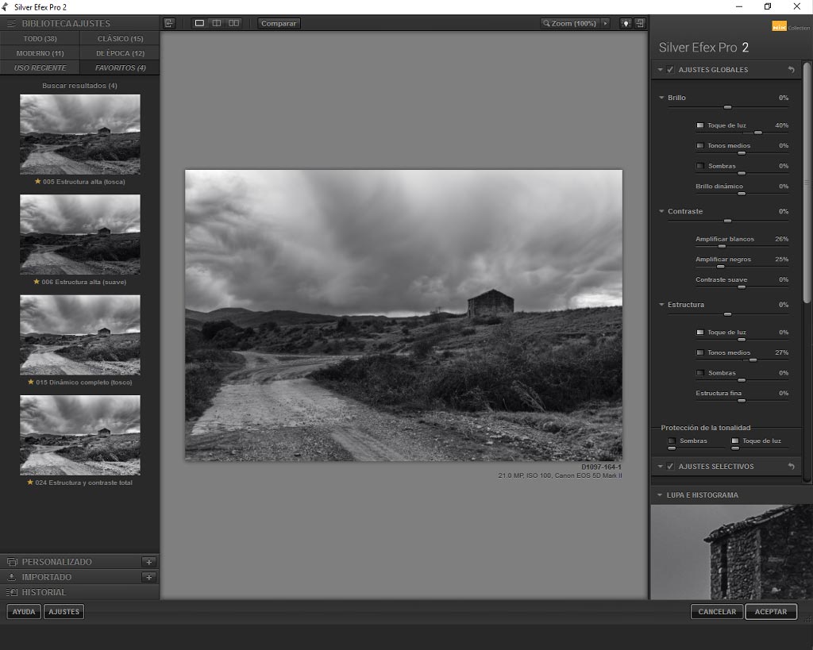Click Brillo Tonos medios icon
Screen dimensions: 813x650
700,146
